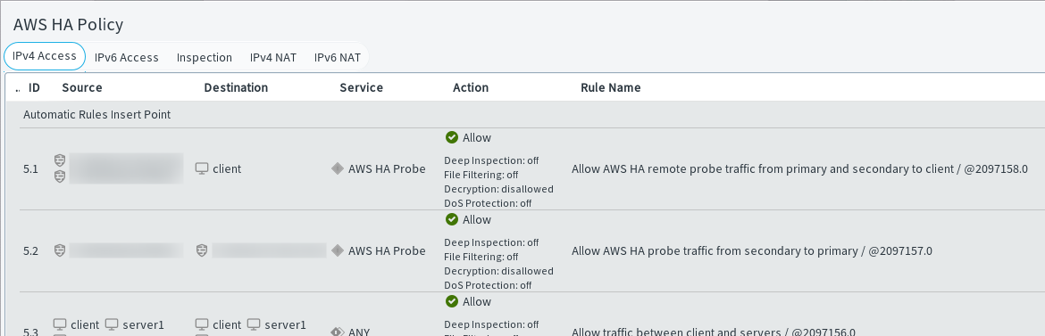
Task: Click the client destination label in rule 5.1
Action: click(x=227, y=169)
